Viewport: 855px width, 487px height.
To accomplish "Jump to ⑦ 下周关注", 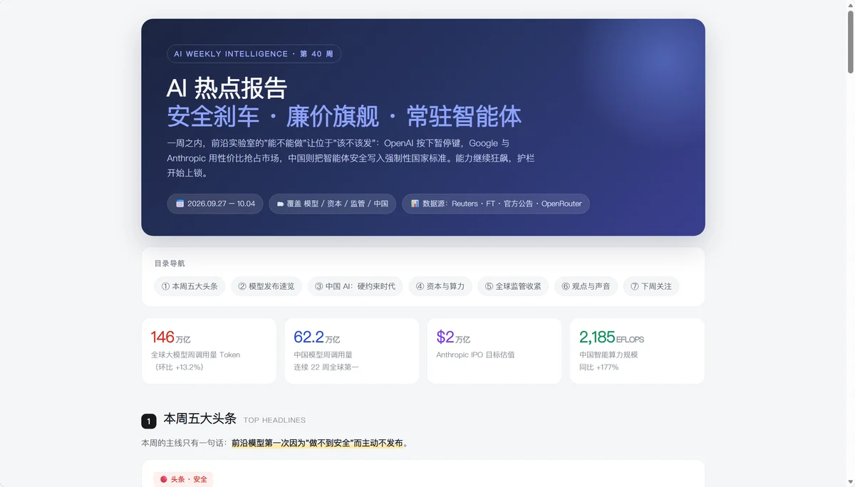I will point(651,286).
